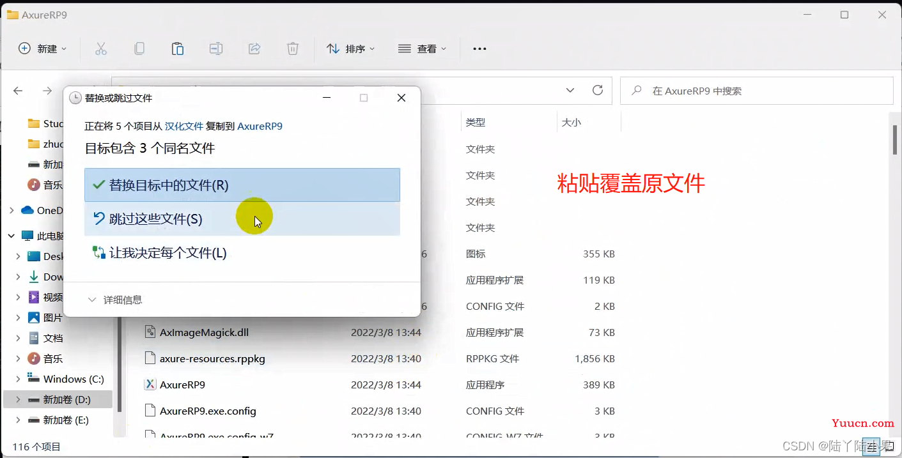
Task: Expand the OneDrive tree node
Action: (11, 210)
